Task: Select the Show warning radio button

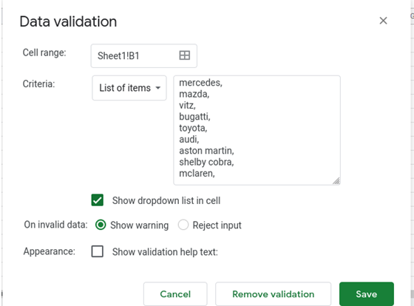Action: (x=101, y=225)
